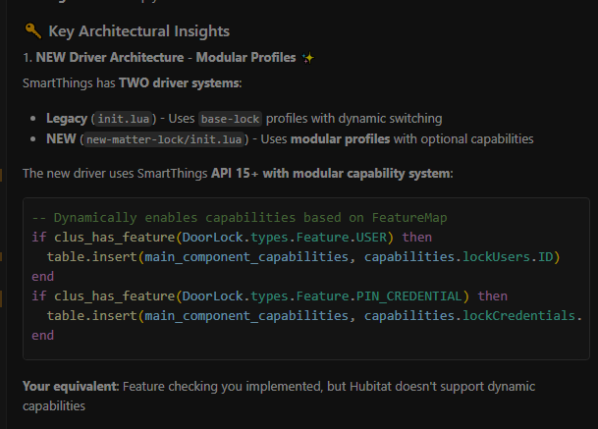This screenshot has height=429, width=598.
Task: Click the bullet point before NEW
Action: point(34,139)
